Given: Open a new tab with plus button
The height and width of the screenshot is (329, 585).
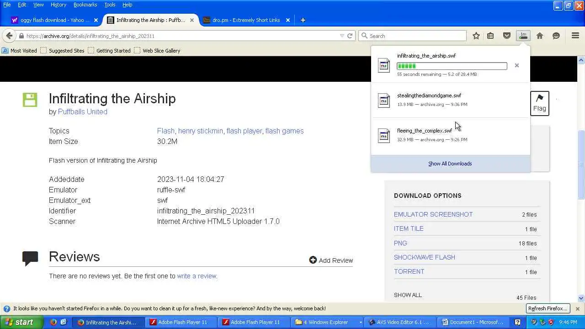Looking at the screenshot, I should pyautogui.click(x=303, y=20).
